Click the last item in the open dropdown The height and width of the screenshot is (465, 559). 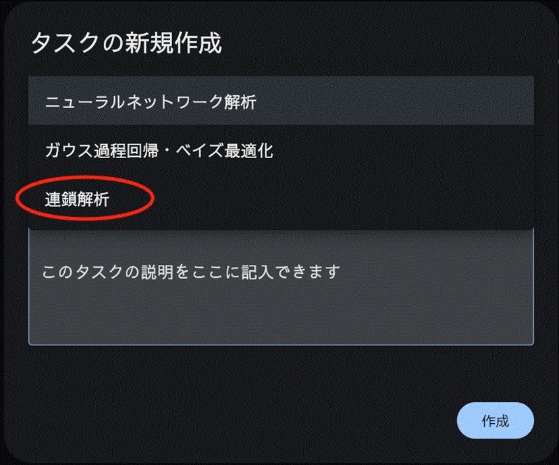280,199
